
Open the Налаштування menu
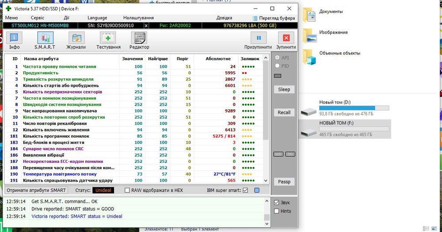(138, 18)
